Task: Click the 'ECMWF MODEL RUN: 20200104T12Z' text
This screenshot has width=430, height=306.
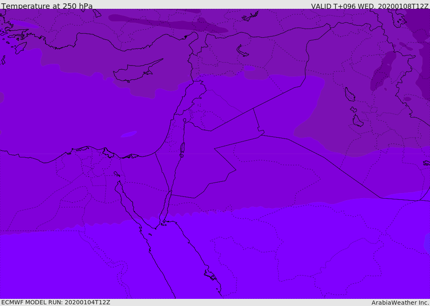Action: coord(56,302)
